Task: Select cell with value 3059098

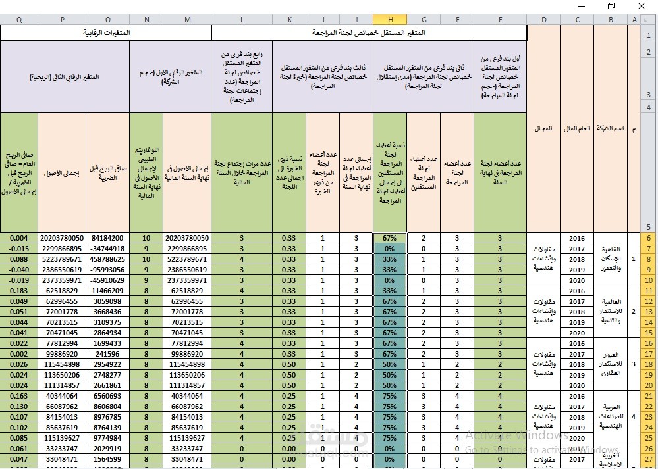Action: tap(108, 301)
